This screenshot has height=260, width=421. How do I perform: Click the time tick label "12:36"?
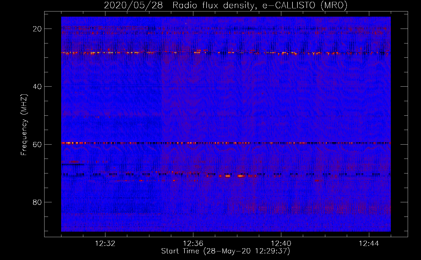point(193,244)
